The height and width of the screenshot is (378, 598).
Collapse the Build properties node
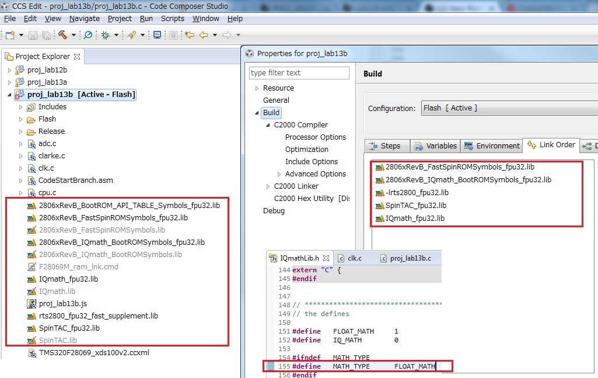257,113
